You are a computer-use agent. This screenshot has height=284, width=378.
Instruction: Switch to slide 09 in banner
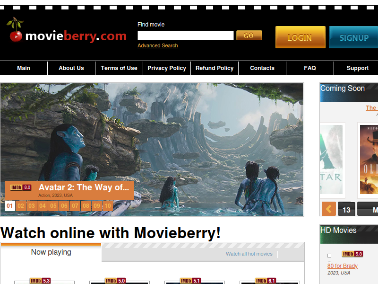[97, 206]
